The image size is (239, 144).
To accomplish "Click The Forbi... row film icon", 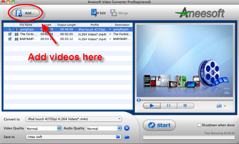I will [x=16, y=34].
